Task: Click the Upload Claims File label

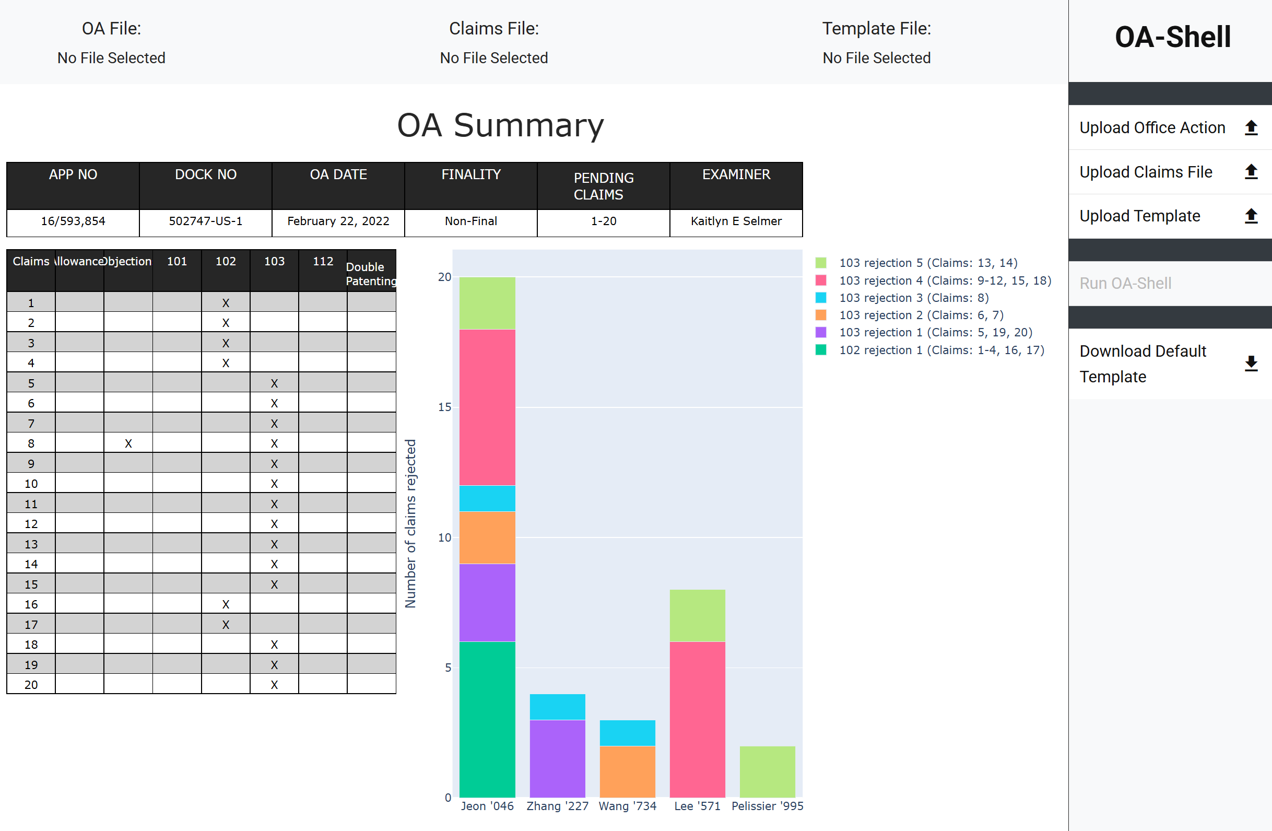Action: (x=1146, y=172)
